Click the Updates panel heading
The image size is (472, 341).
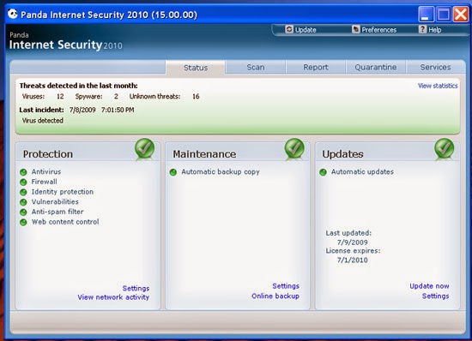343,154
